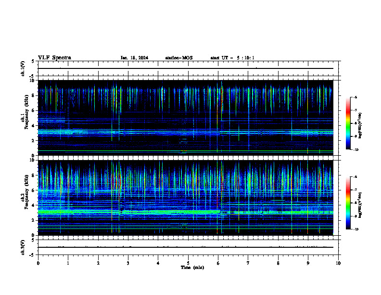Click the "-8" tick on ch.1 color bar
This screenshot has height=295, width=381.
(355, 123)
